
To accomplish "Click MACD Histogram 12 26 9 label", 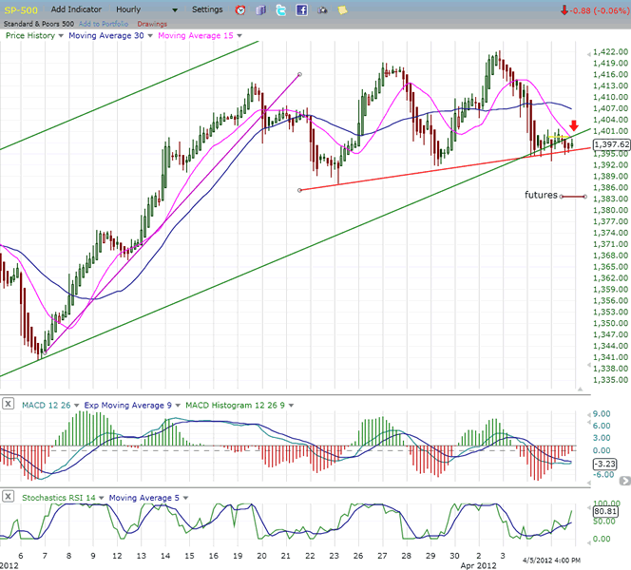I will click(235, 405).
